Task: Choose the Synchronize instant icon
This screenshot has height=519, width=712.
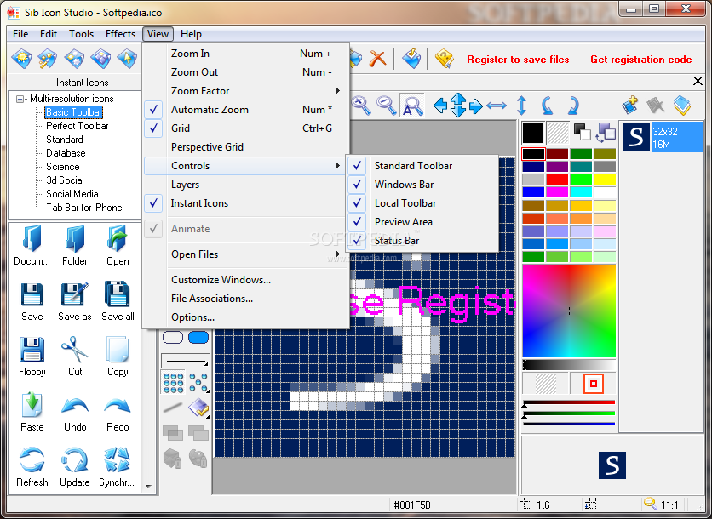Action: (117, 467)
